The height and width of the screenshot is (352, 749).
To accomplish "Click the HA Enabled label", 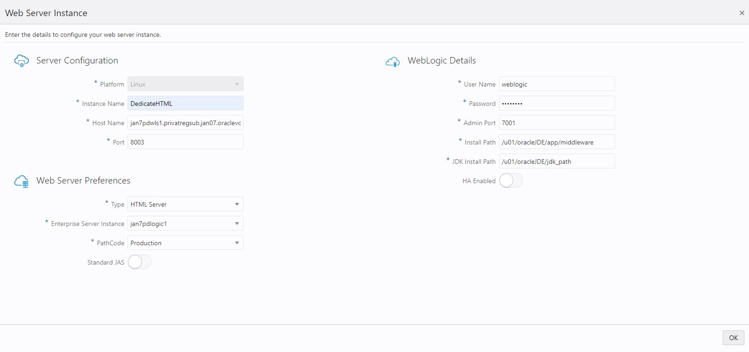I will (479, 181).
